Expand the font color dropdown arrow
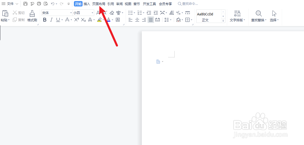The width and height of the screenshot is (304, 145). tap(112, 20)
